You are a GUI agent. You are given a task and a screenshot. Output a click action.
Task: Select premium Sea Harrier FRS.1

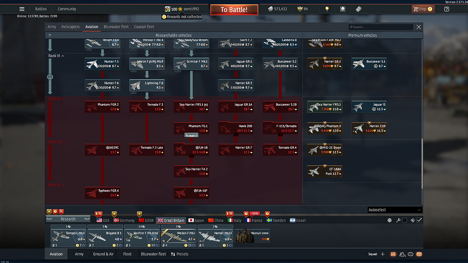325,107
